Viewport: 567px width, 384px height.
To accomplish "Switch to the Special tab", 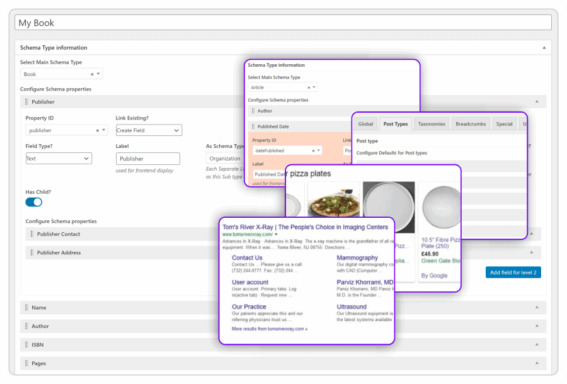I will (x=504, y=124).
